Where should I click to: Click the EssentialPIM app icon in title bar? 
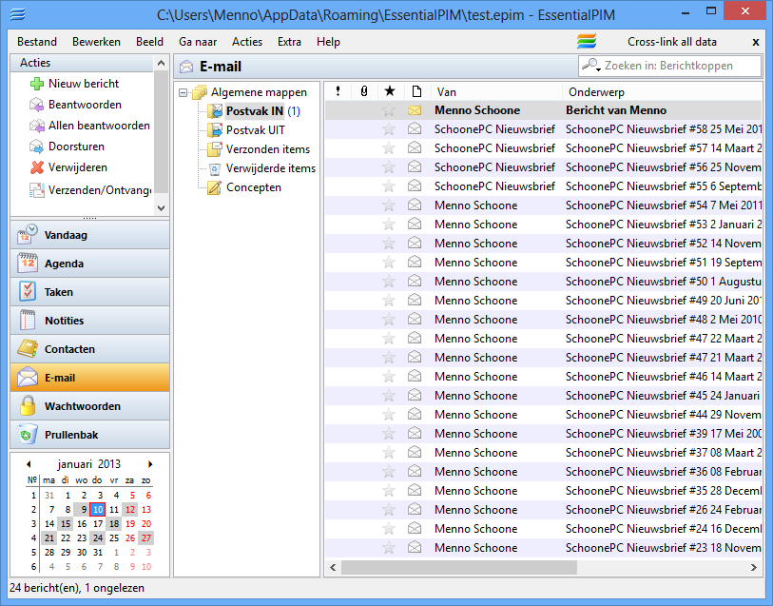17,14
